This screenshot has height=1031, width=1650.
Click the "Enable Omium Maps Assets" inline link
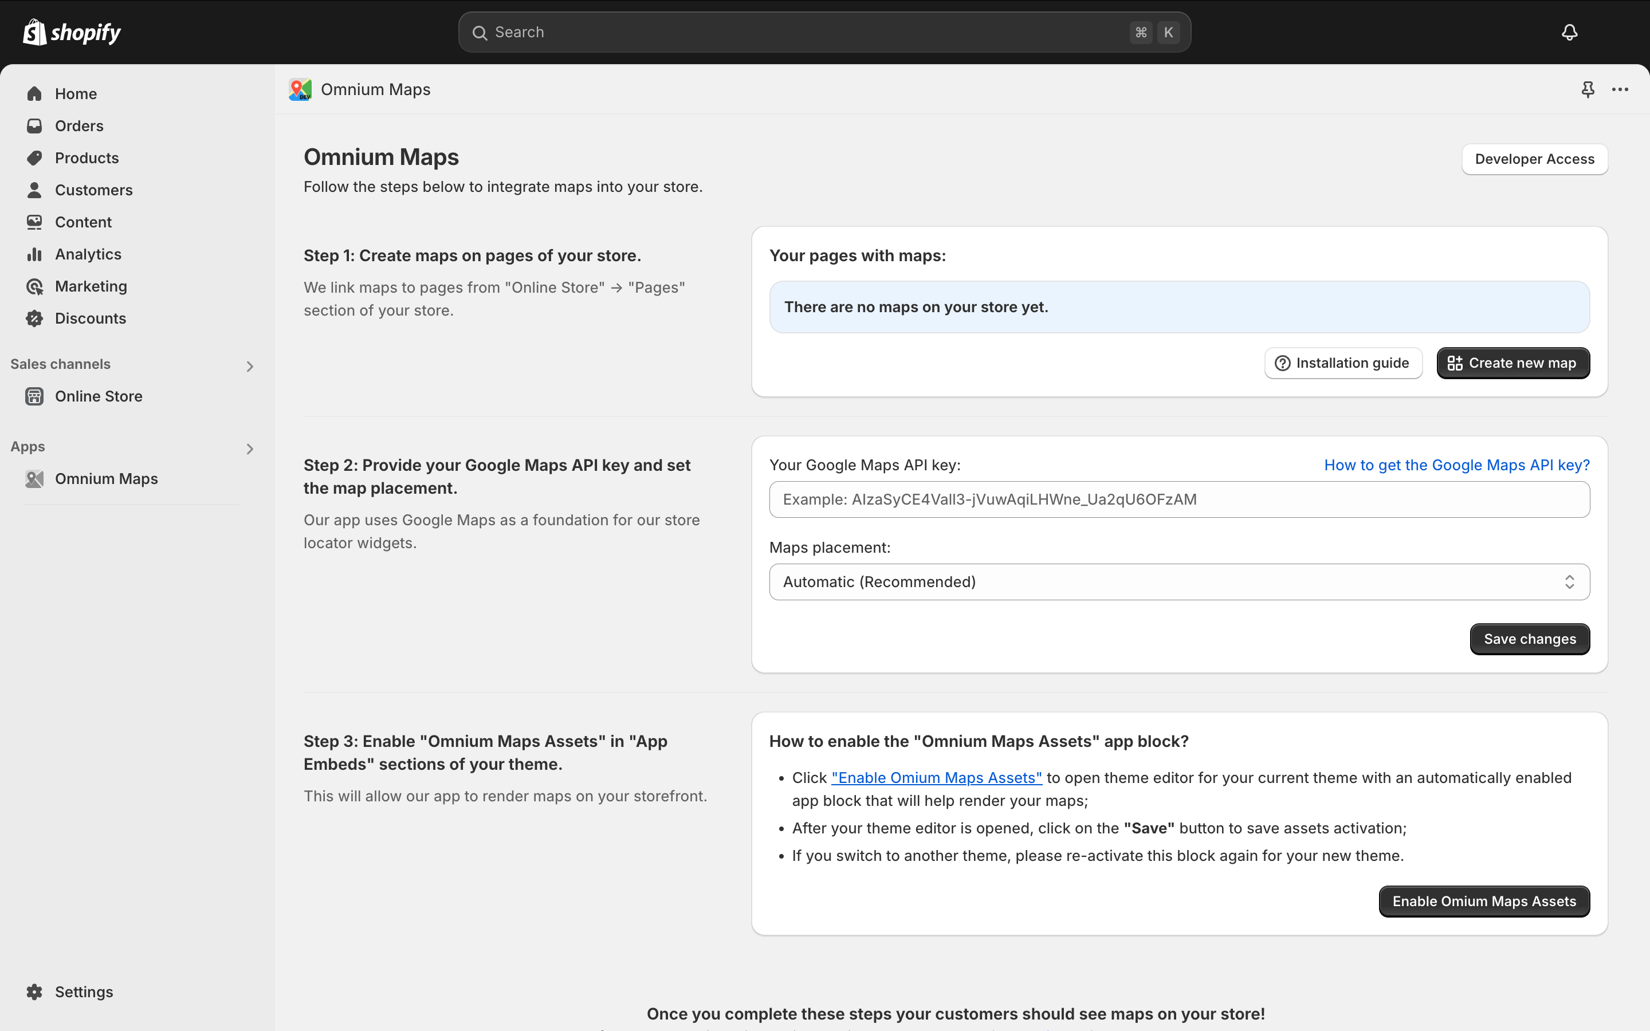click(936, 777)
